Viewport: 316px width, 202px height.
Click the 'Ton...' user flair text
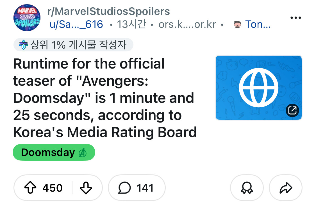coord(258,24)
